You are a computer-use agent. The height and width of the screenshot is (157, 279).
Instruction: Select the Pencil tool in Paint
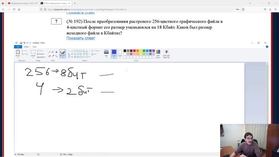[x=49, y=52]
